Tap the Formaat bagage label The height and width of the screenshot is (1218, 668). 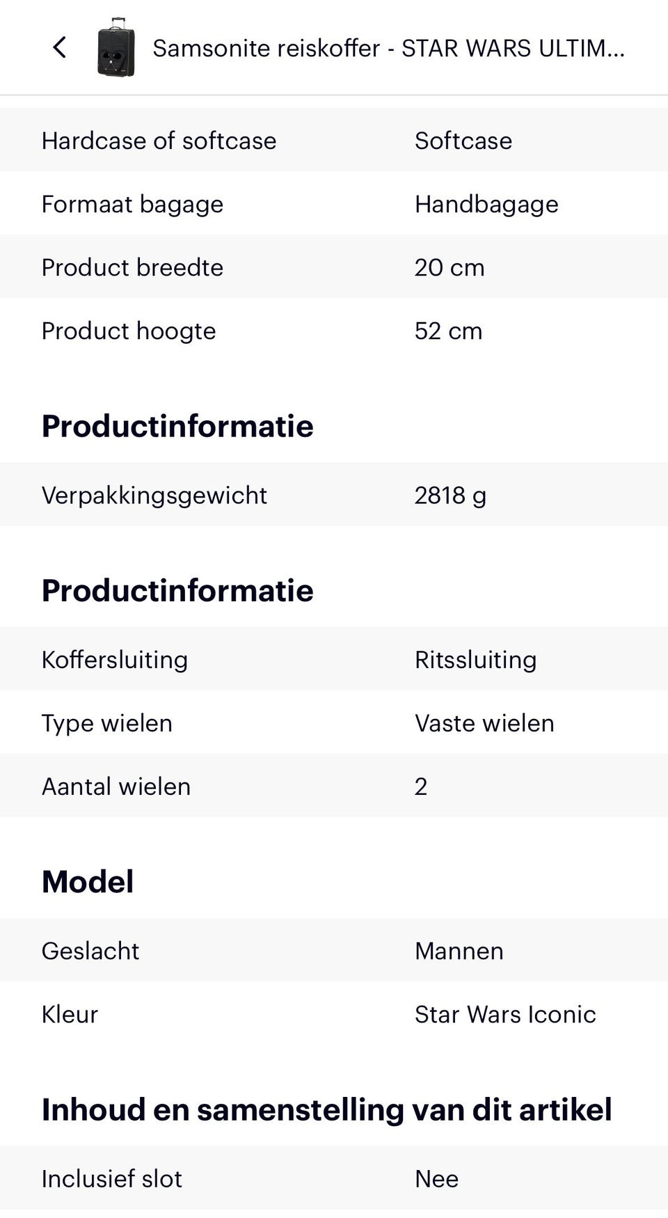pos(132,204)
